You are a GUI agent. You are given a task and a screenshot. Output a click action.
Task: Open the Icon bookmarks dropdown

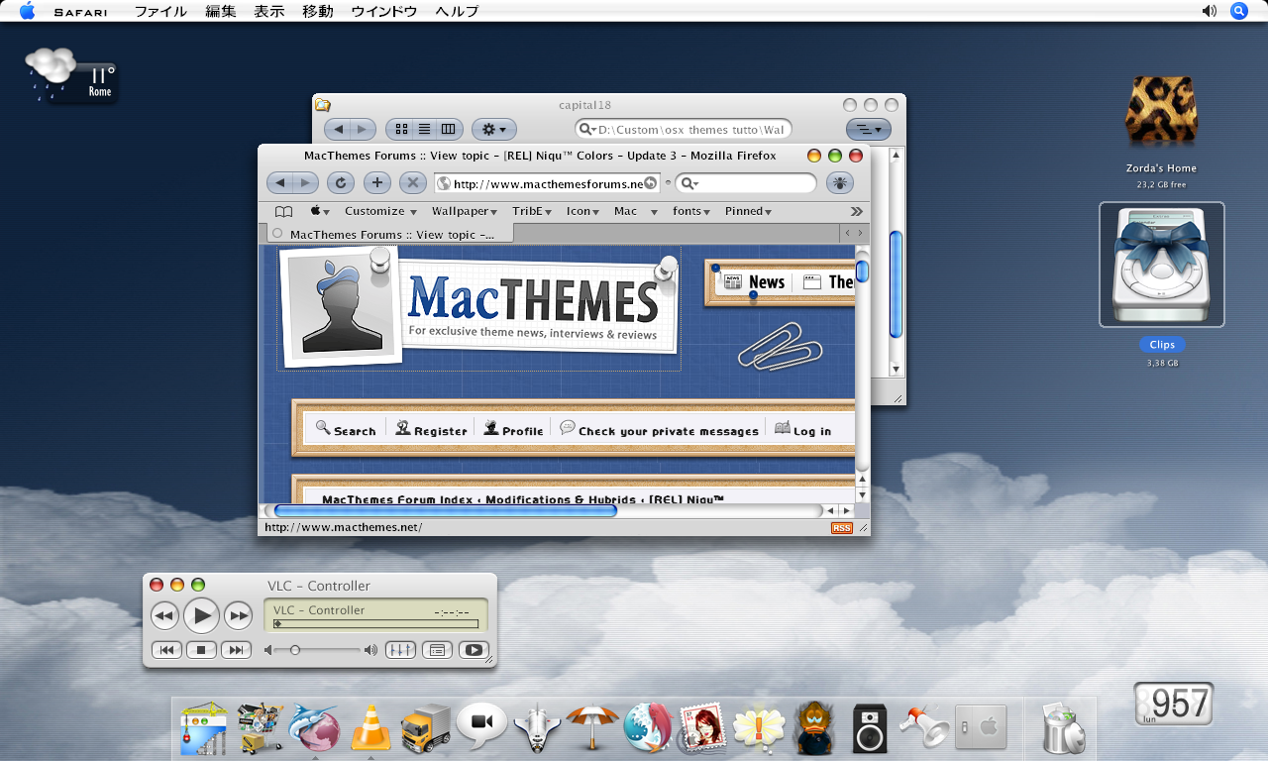pyautogui.click(x=582, y=211)
